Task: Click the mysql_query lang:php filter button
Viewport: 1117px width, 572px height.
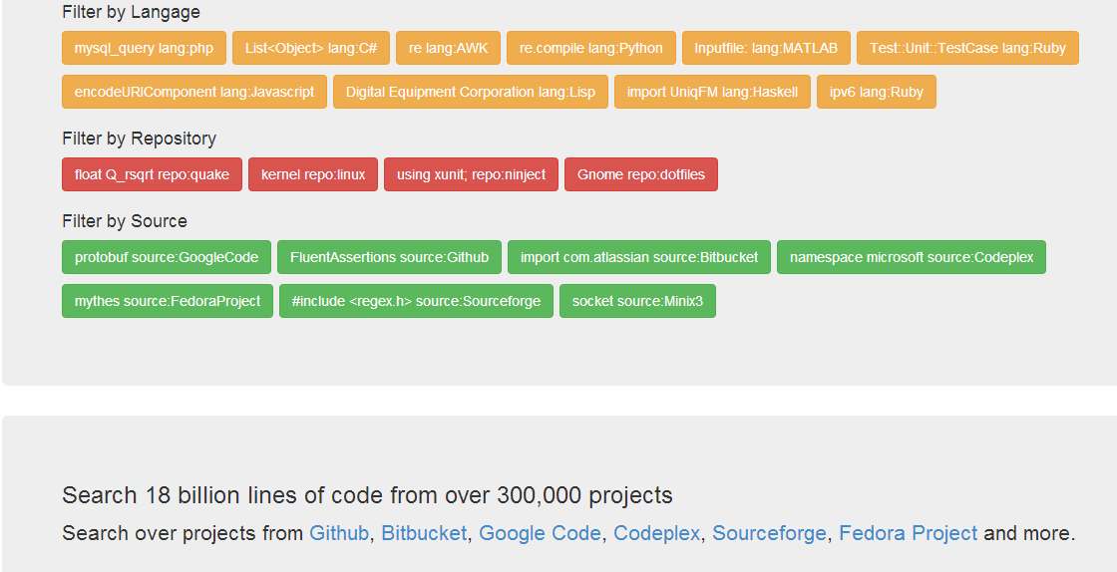Action: 144,48
